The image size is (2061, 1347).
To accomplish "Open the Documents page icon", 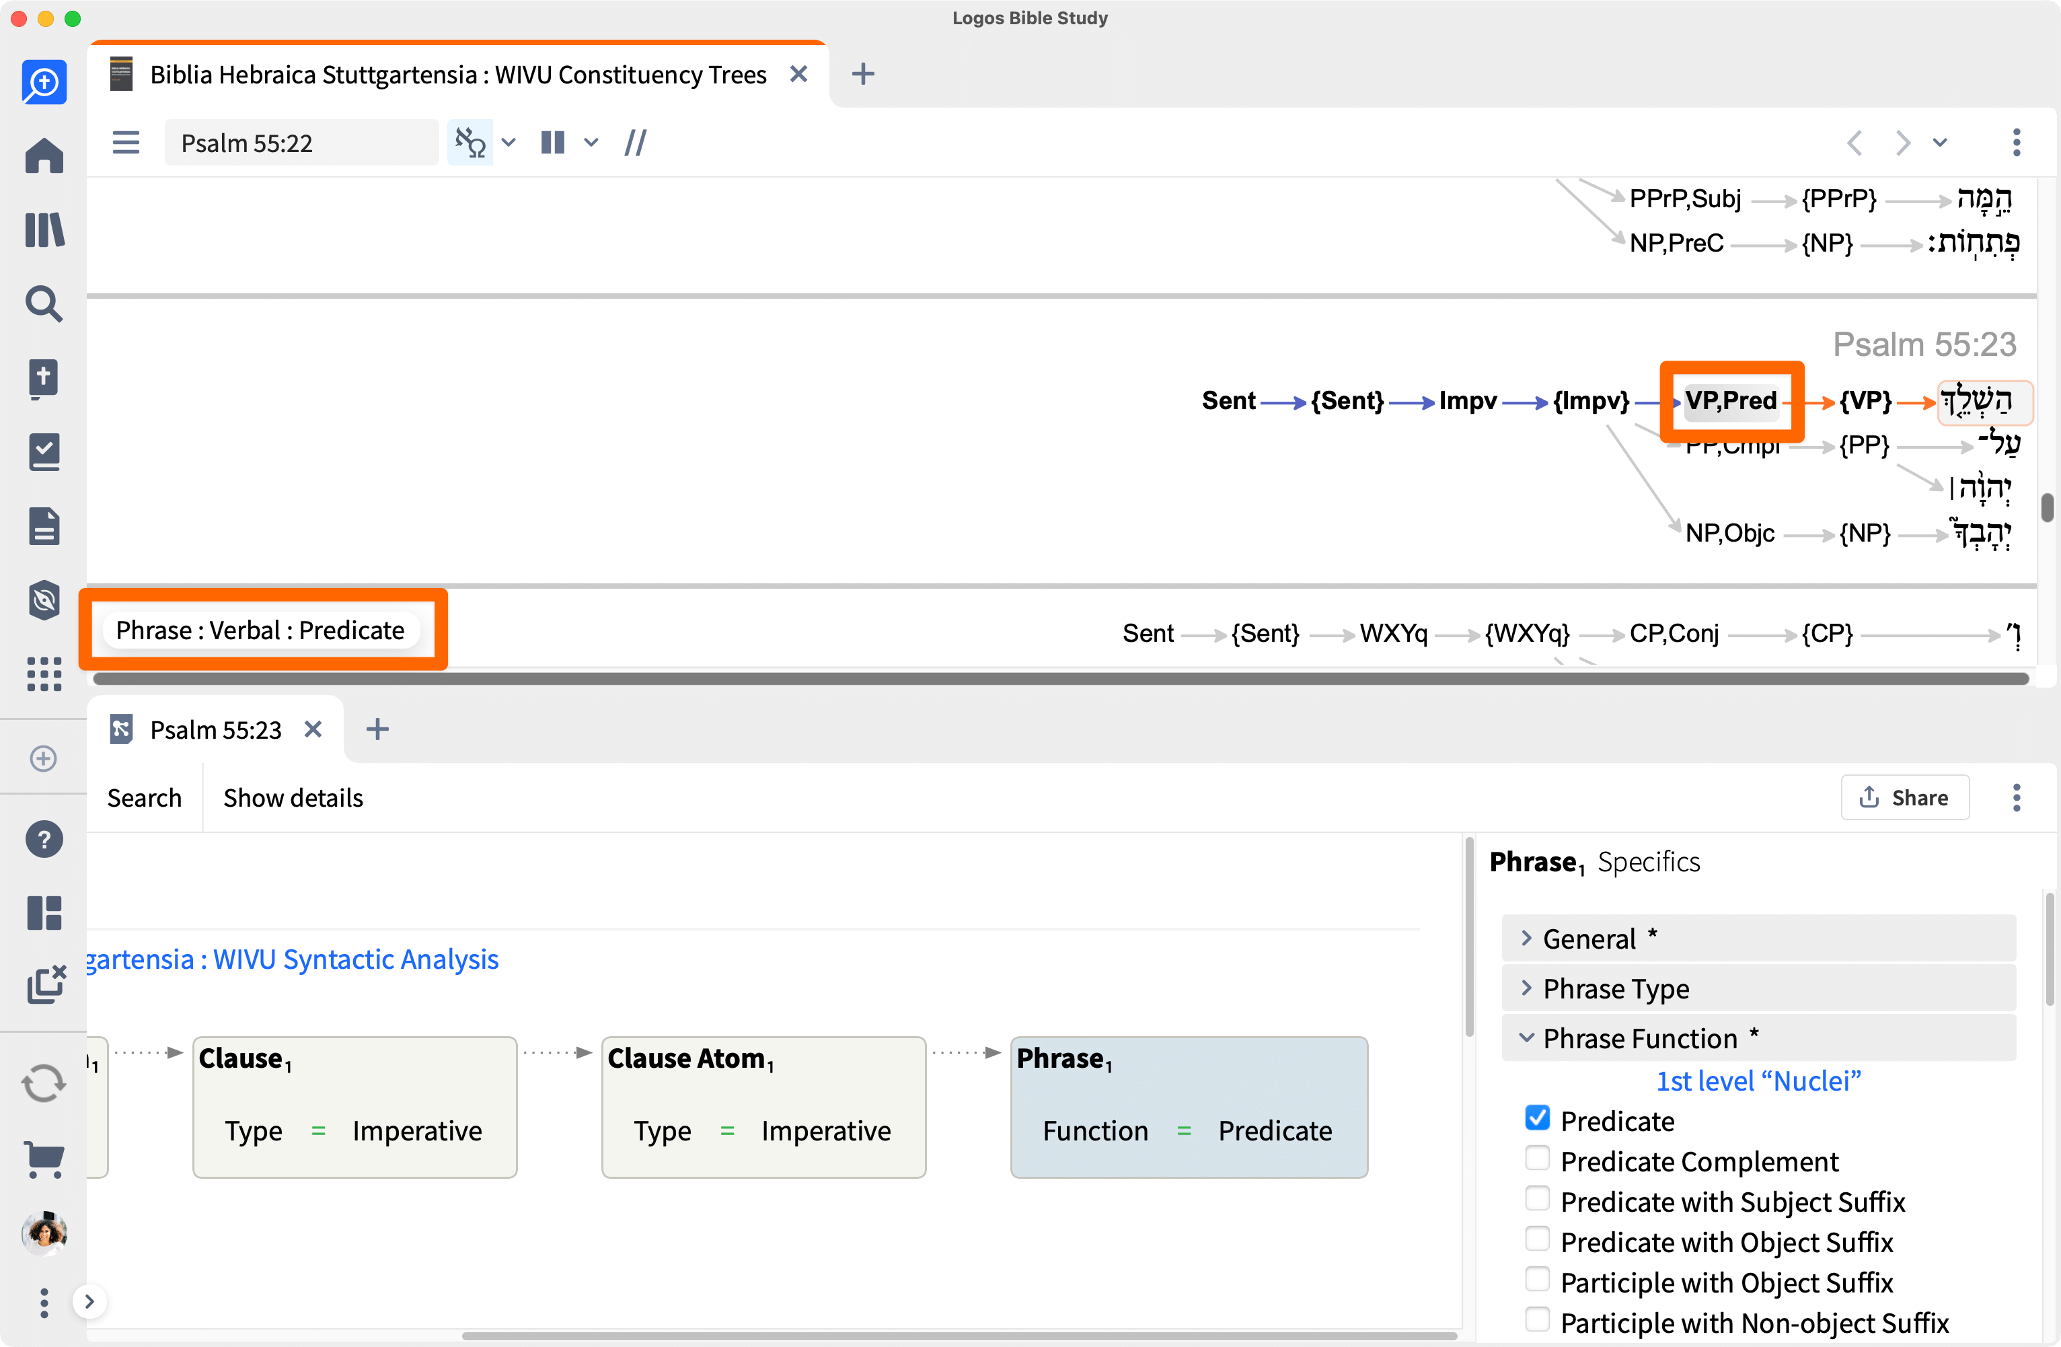I will coord(44,527).
